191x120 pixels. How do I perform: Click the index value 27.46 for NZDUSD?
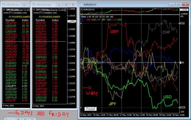point(25,23)
